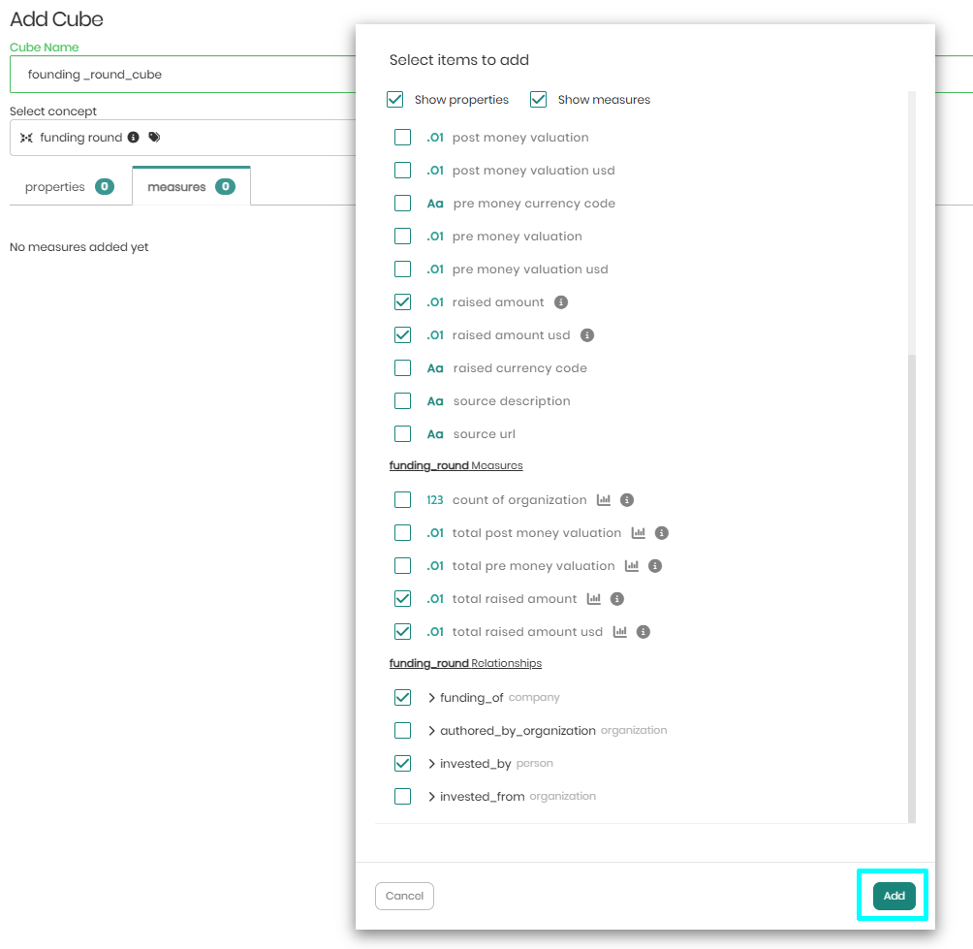This screenshot has height=949, width=973.
Task: Select the source url checkbox
Action: coord(402,434)
